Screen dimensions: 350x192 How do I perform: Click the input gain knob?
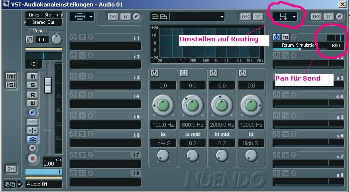[x=56, y=39]
